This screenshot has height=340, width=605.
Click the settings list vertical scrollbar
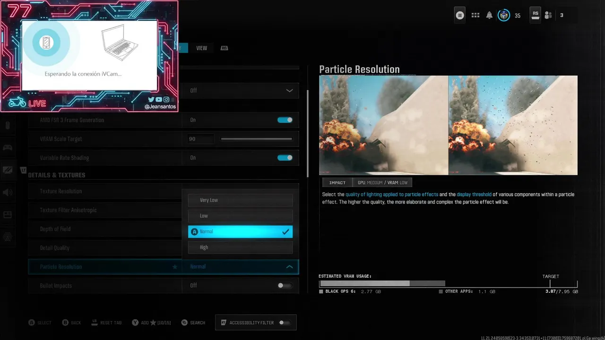tap(308, 133)
